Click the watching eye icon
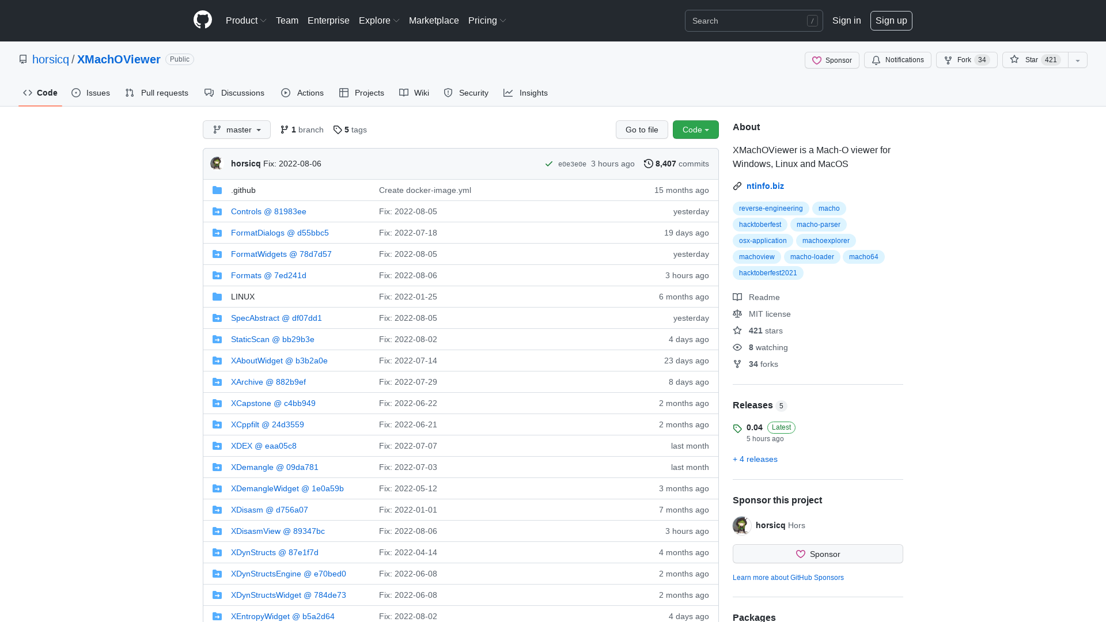This screenshot has height=622, width=1106. point(737,347)
